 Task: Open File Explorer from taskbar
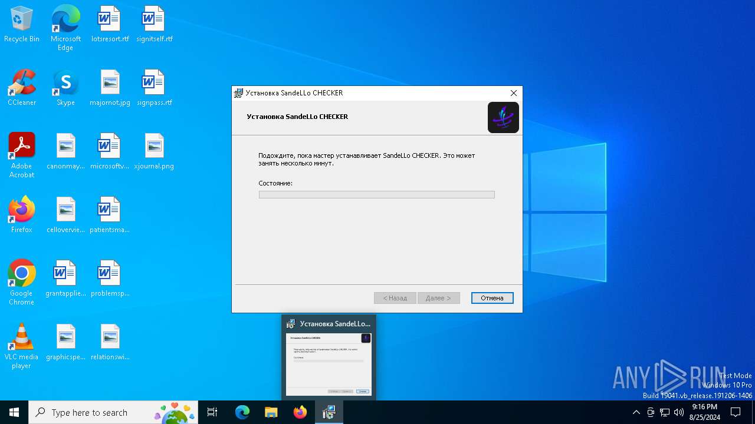coord(271,412)
